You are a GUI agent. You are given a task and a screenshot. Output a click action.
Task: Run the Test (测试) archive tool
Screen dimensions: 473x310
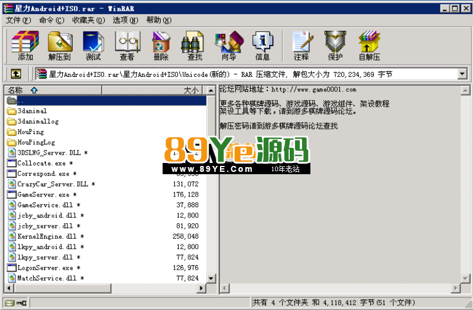click(93, 46)
